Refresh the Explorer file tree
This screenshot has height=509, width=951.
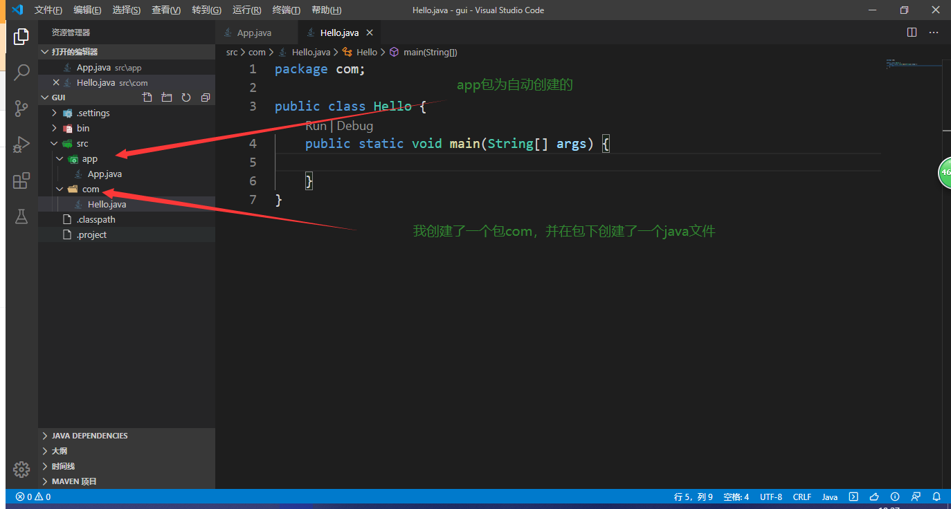tap(185, 97)
